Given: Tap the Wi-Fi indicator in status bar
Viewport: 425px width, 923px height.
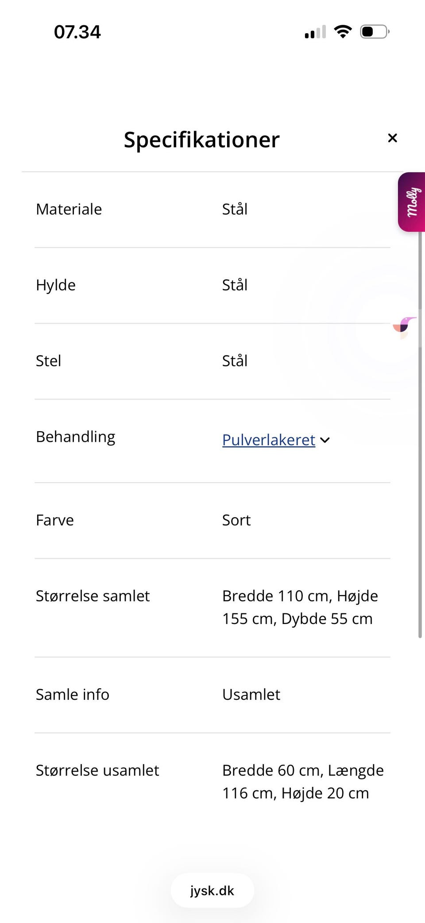Looking at the screenshot, I should 342,31.
